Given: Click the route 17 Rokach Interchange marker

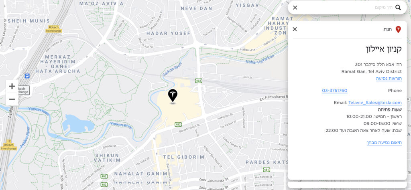Looking at the screenshot, I should coord(9,145).
